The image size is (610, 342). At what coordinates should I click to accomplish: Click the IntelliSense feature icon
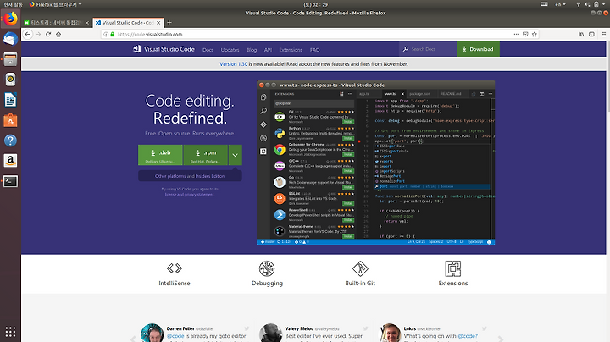coord(175,268)
